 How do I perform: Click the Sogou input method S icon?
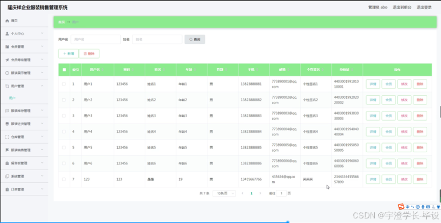click(401, 207)
